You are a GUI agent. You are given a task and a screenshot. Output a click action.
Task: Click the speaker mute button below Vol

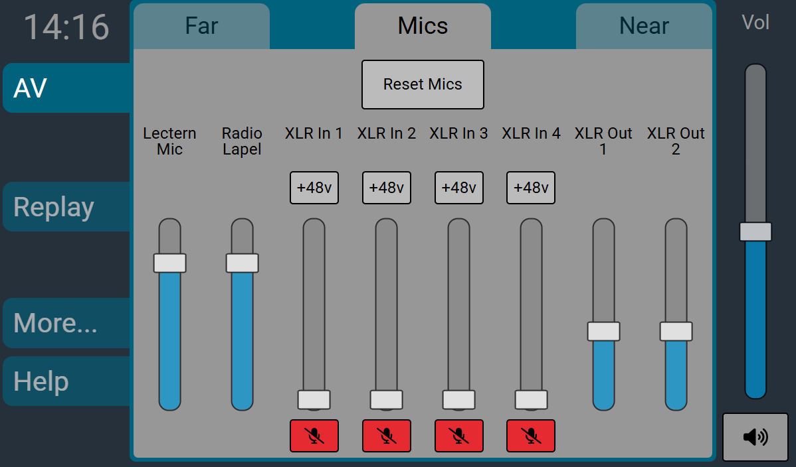pyautogui.click(x=755, y=437)
